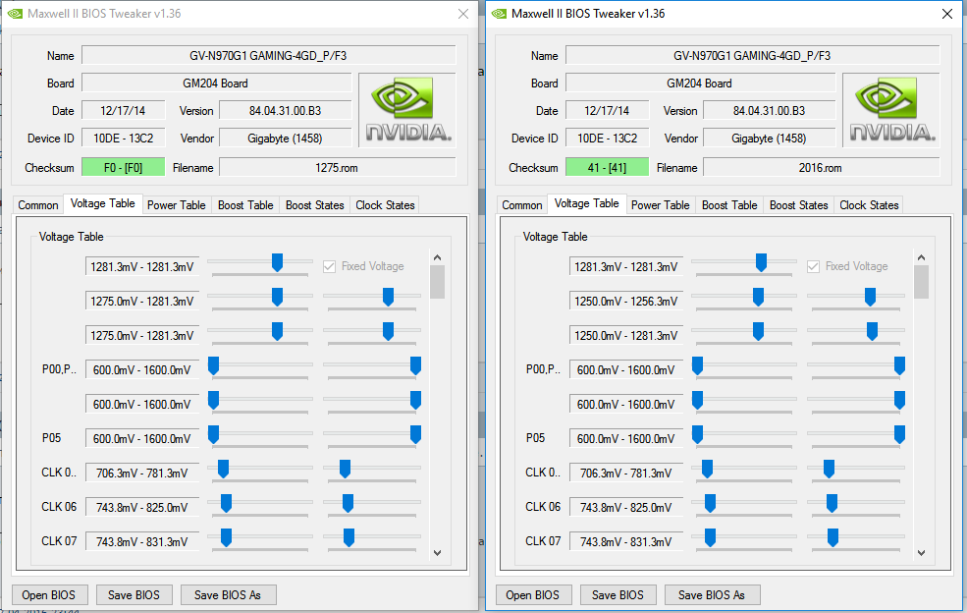Click the voltage table scroll-down arrow in the right window
The height and width of the screenshot is (613, 967).
tap(922, 553)
